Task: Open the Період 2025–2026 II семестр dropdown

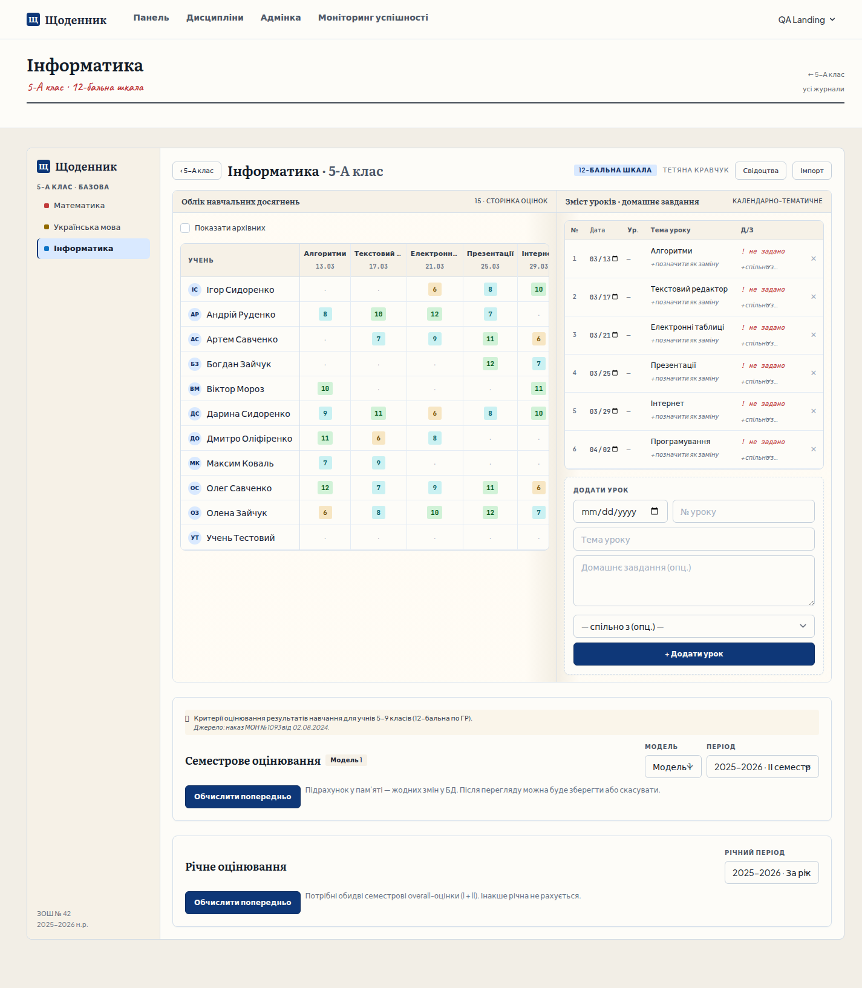Action: [762, 767]
